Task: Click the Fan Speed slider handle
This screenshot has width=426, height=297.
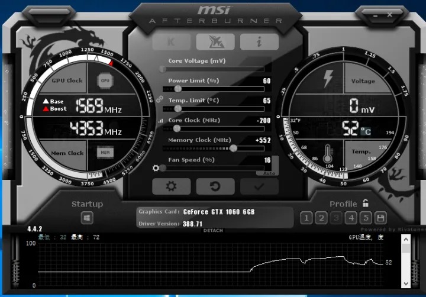Action: tap(163, 168)
